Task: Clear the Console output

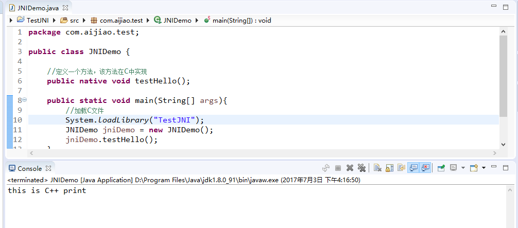Action: tap(377, 168)
